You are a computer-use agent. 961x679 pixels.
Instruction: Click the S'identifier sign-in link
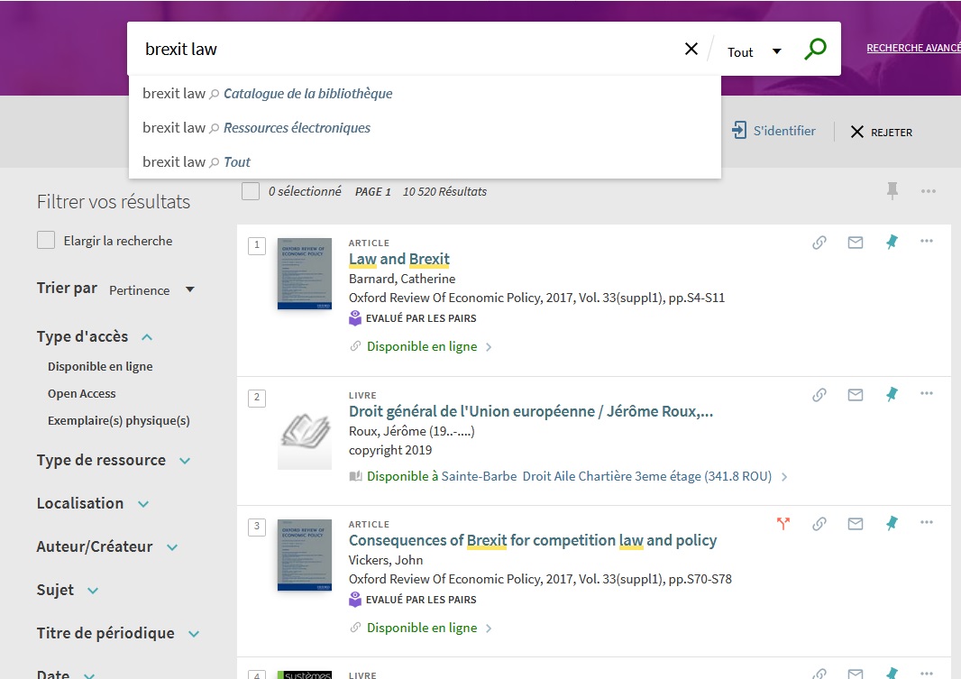click(x=773, y=132)
